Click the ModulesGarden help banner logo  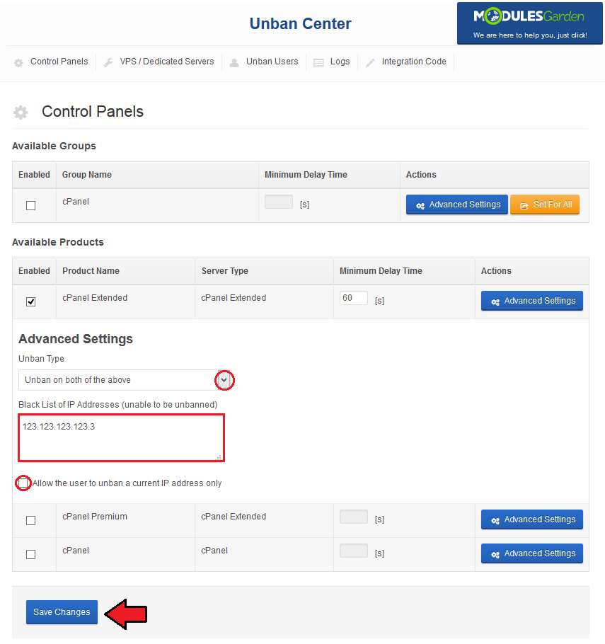point(530,23)
